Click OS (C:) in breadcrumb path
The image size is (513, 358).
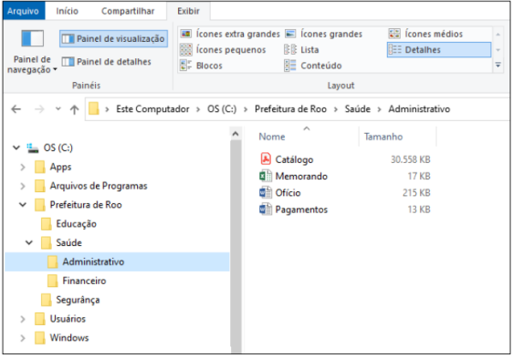point(222,108)
